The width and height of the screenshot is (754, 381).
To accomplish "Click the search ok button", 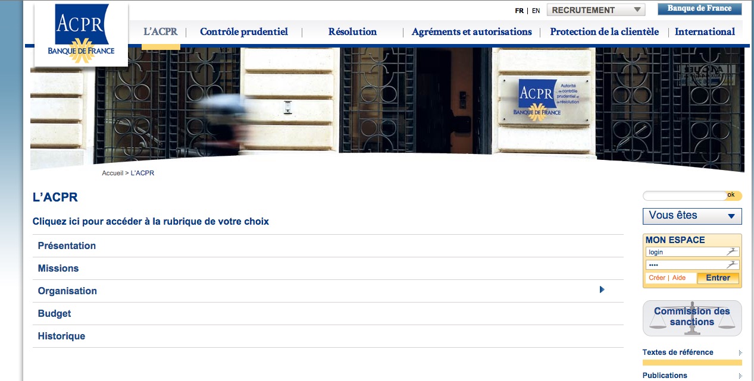I will [733, 195].
